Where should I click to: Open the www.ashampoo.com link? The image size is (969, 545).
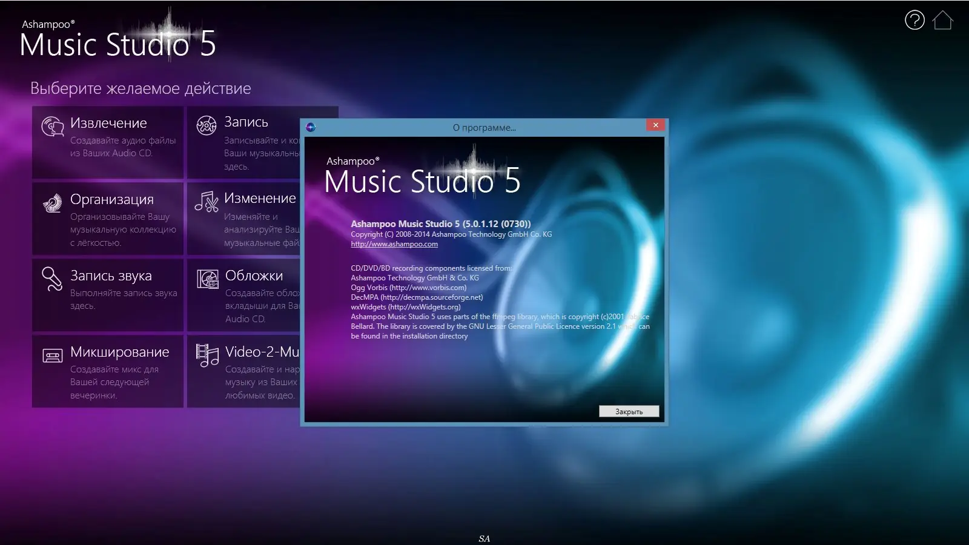pos(394,244)
